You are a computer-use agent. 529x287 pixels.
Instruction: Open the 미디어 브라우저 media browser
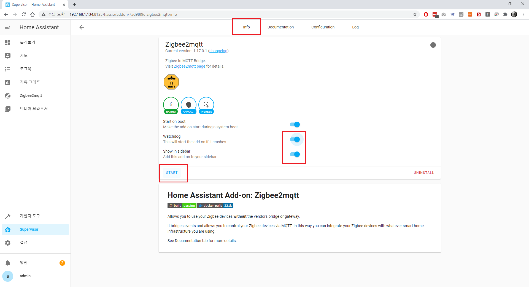click(x=35, y=108)
